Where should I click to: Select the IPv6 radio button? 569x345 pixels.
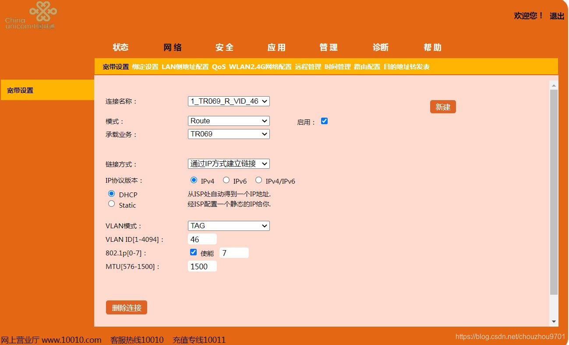[226, 180]
